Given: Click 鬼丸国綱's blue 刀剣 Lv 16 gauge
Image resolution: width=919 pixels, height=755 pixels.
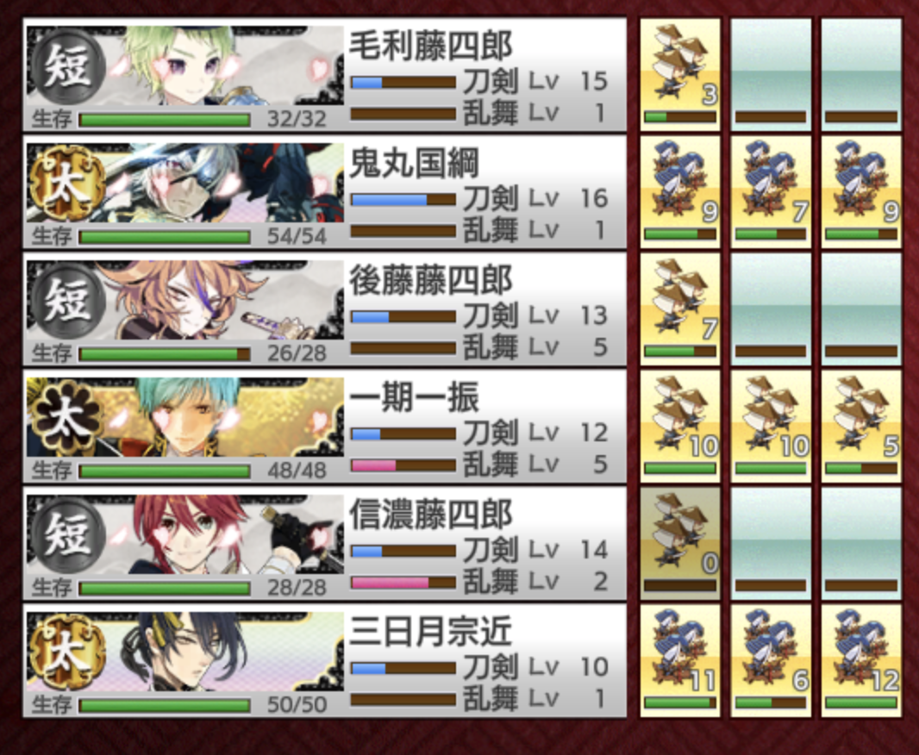Looking at the screenshot, I should (403, 200).
